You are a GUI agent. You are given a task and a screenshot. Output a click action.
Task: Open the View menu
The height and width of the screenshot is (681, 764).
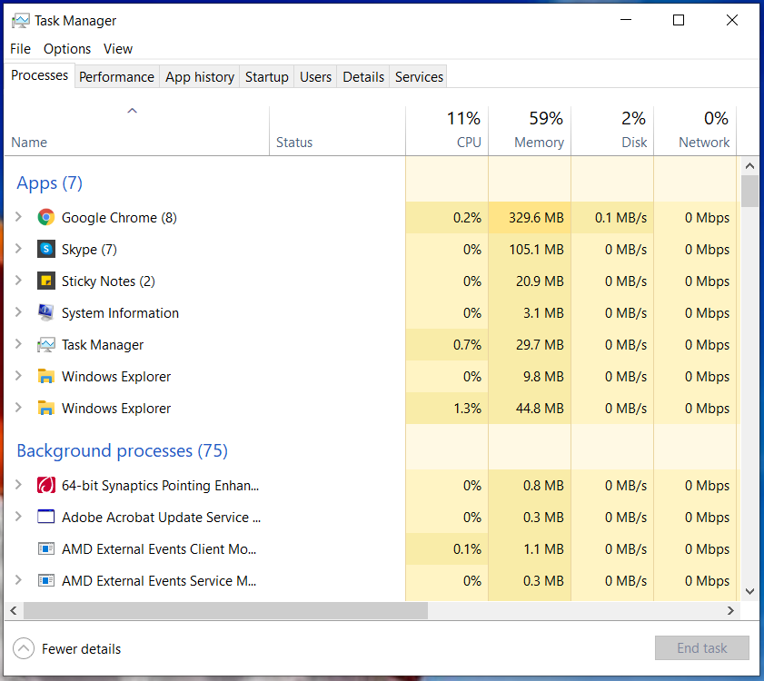[118, 49]
